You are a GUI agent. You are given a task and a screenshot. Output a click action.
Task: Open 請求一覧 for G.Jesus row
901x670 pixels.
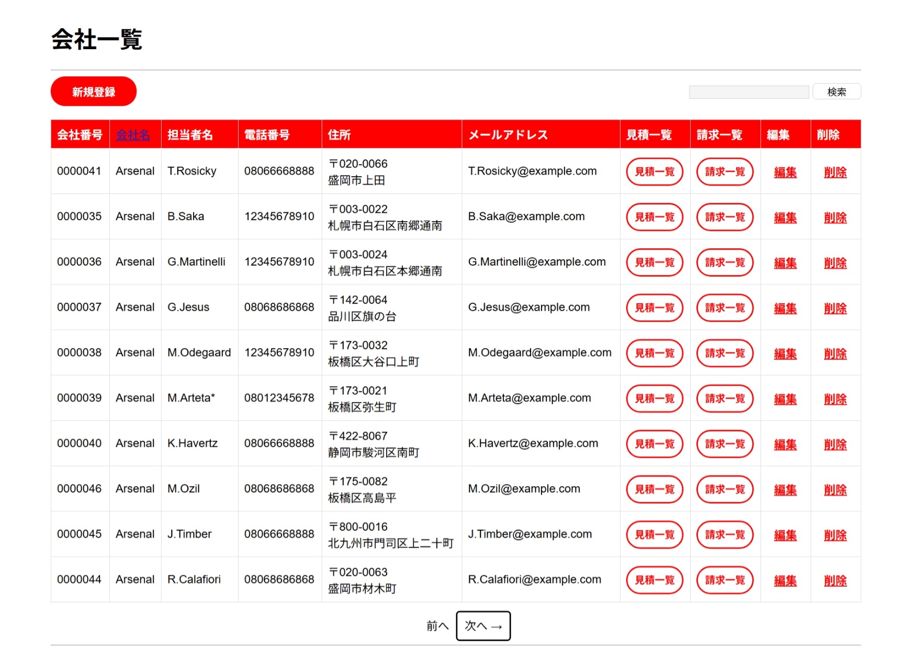click(x=725, y=307)
